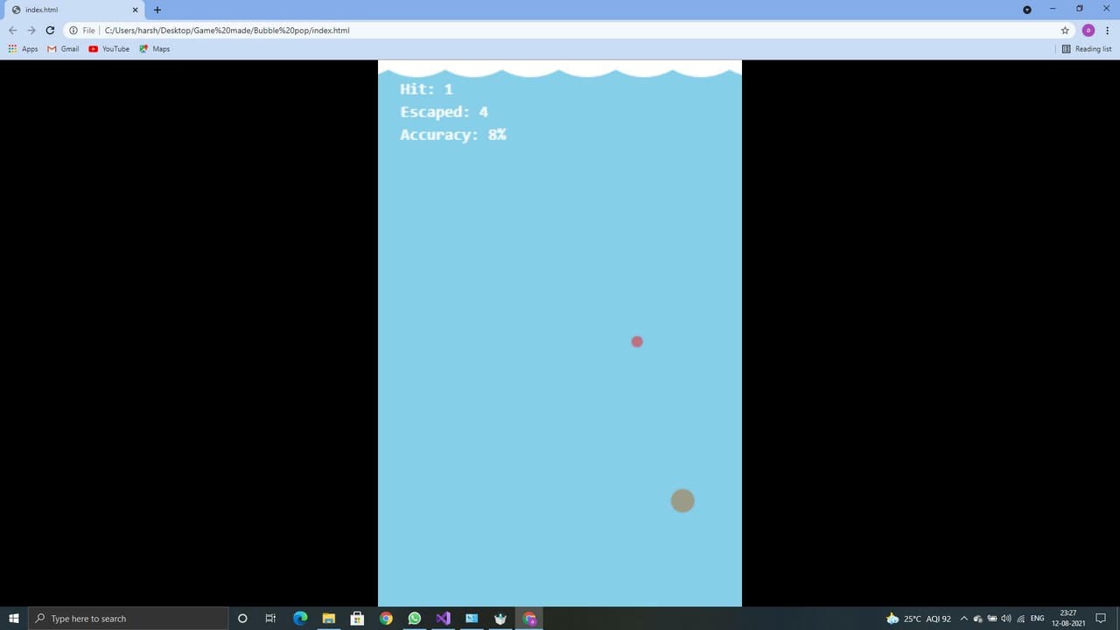Image resolution: width=1120 pixels, height=630 pixels.
Task: Open the notification action center
Action: [x=1102, y=619]
